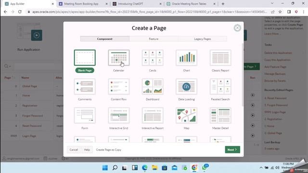Switch to the Feature tab
308x173 pixels.
pyautogui.click(x=154, y=39)
